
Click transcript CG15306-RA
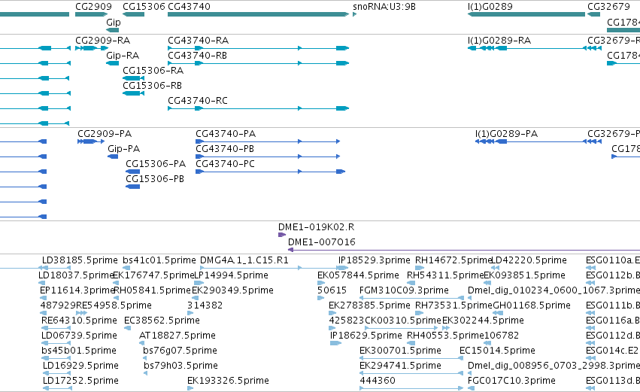pos(153,71)
